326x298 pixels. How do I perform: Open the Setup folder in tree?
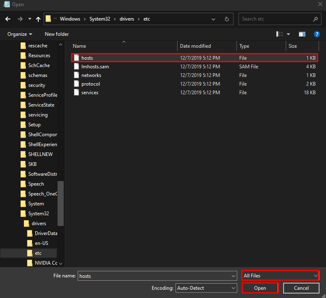pyautogui.click(x=34, y=125)
